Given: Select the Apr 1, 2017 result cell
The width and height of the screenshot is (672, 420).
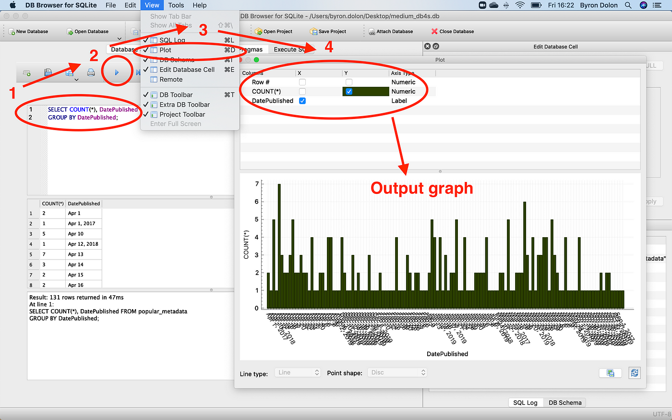Looking at the screenshot, I should pyautogui.click(x=84, y=224).
